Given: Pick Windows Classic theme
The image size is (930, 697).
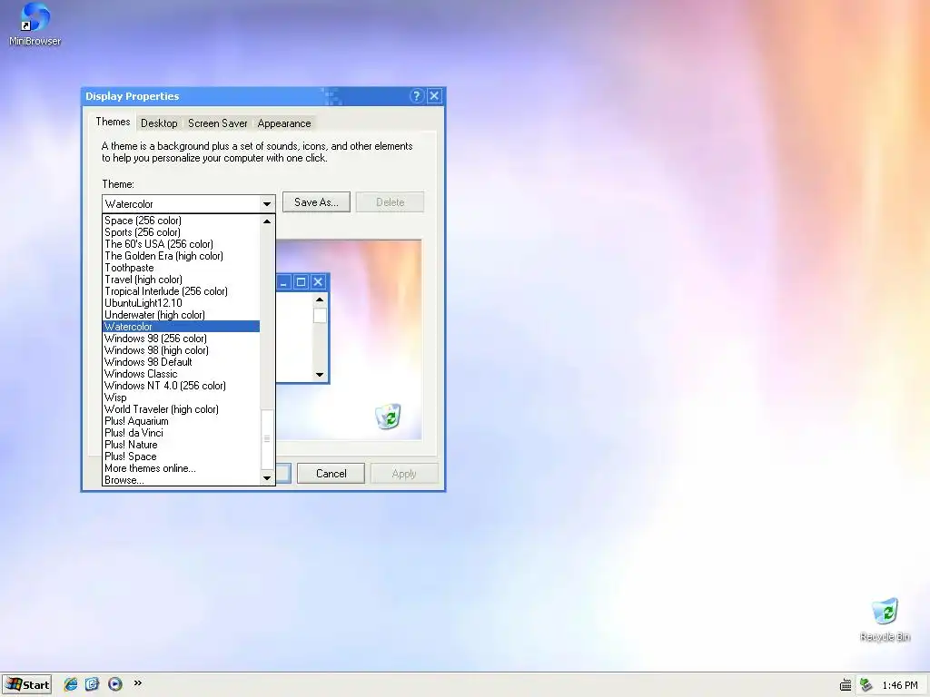Looking at the screenshot, I should [182, 374].
